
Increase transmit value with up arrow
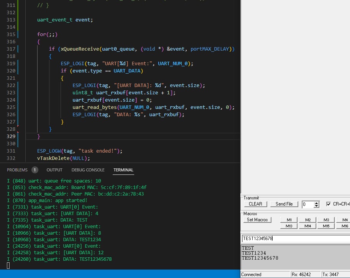[x=316, y=202]
